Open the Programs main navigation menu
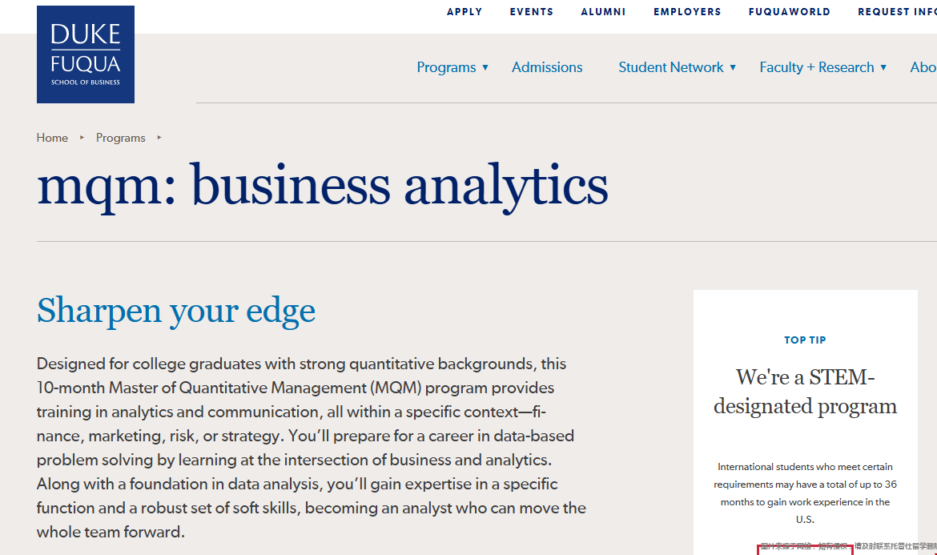Image resolution: width=937 pixels, height=555 pixels. tap(446, 67)
